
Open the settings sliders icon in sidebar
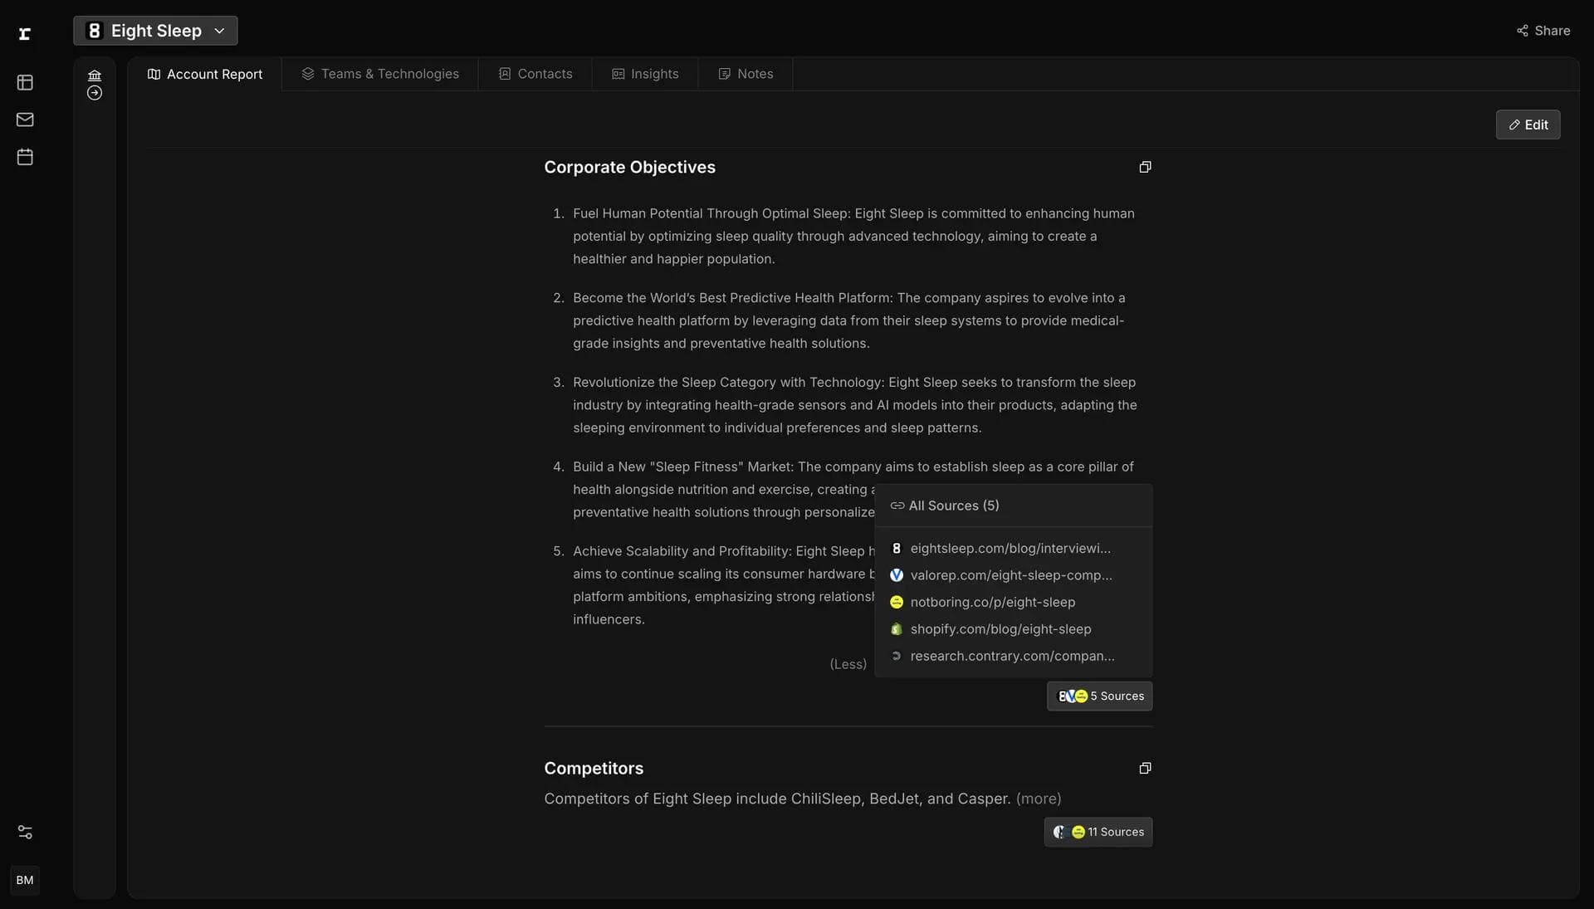click(x=25, y=832)
